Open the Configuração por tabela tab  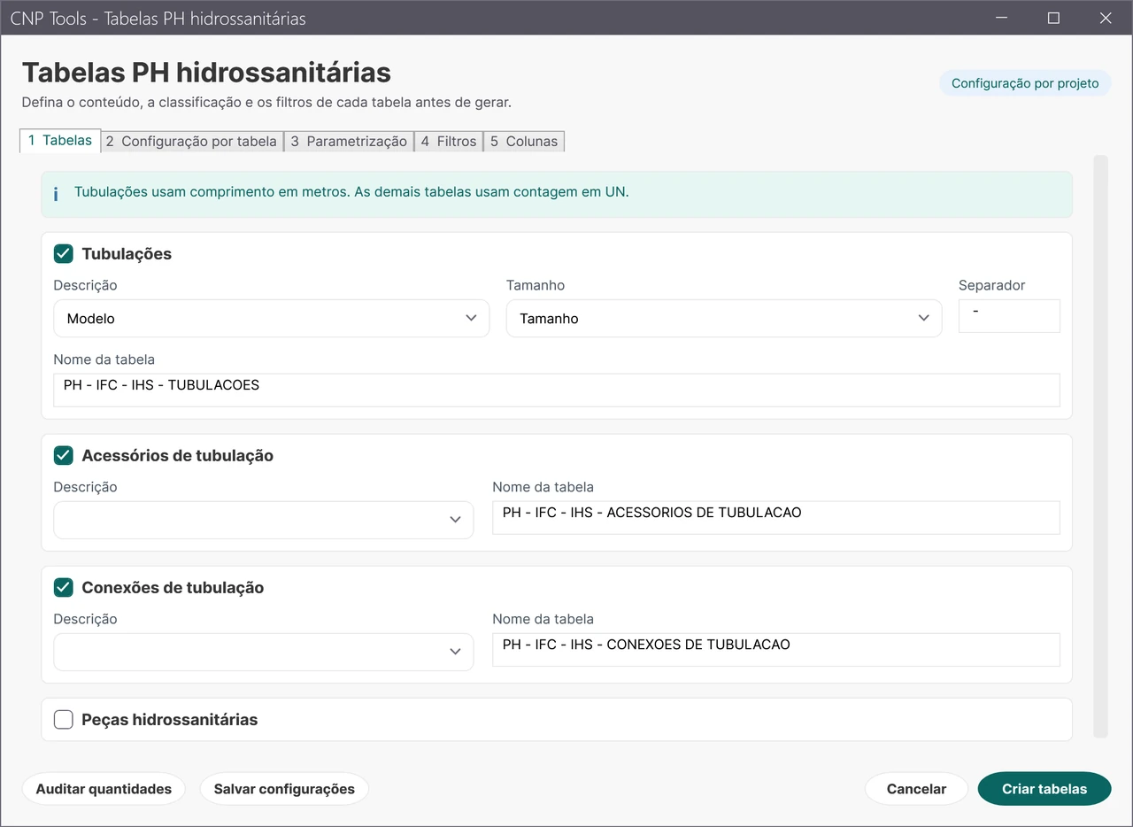click(x=192, y=141)
